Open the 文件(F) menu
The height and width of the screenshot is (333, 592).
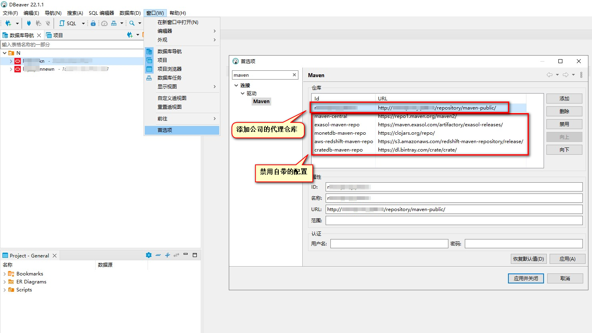10,13
